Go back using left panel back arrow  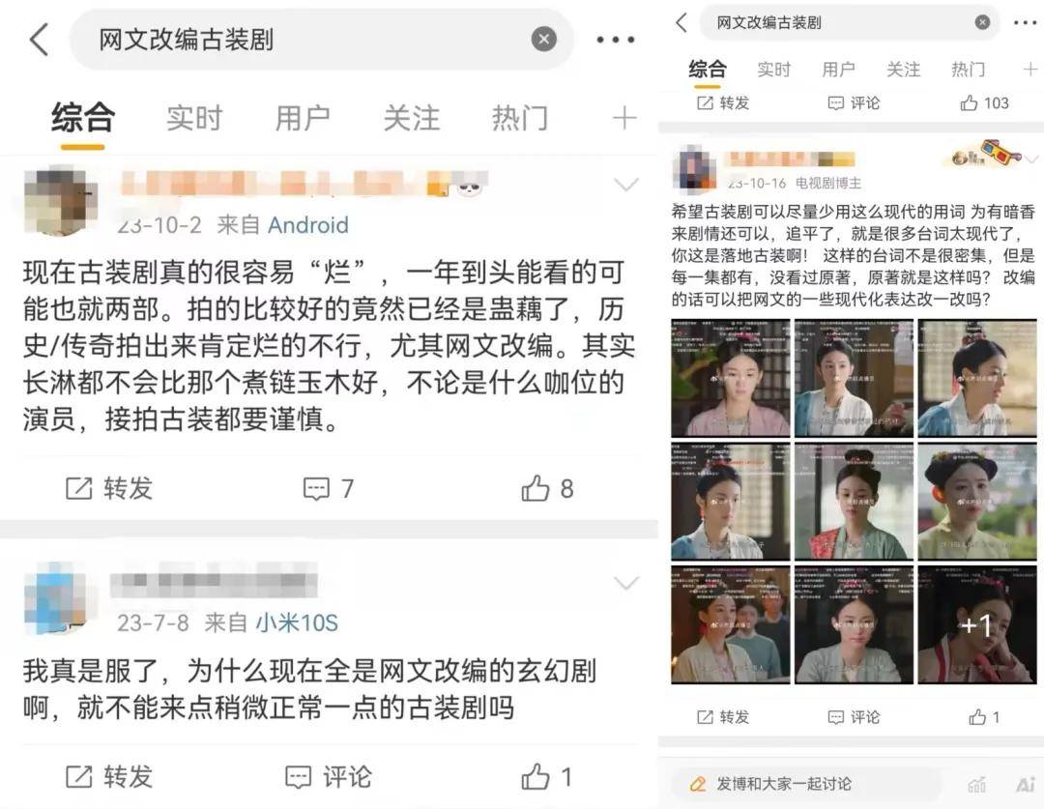pos(40,40)
